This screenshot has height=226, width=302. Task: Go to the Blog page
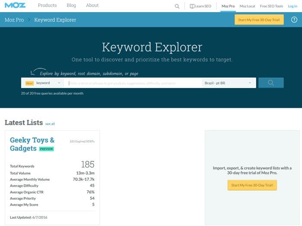(x=71, y=5)
